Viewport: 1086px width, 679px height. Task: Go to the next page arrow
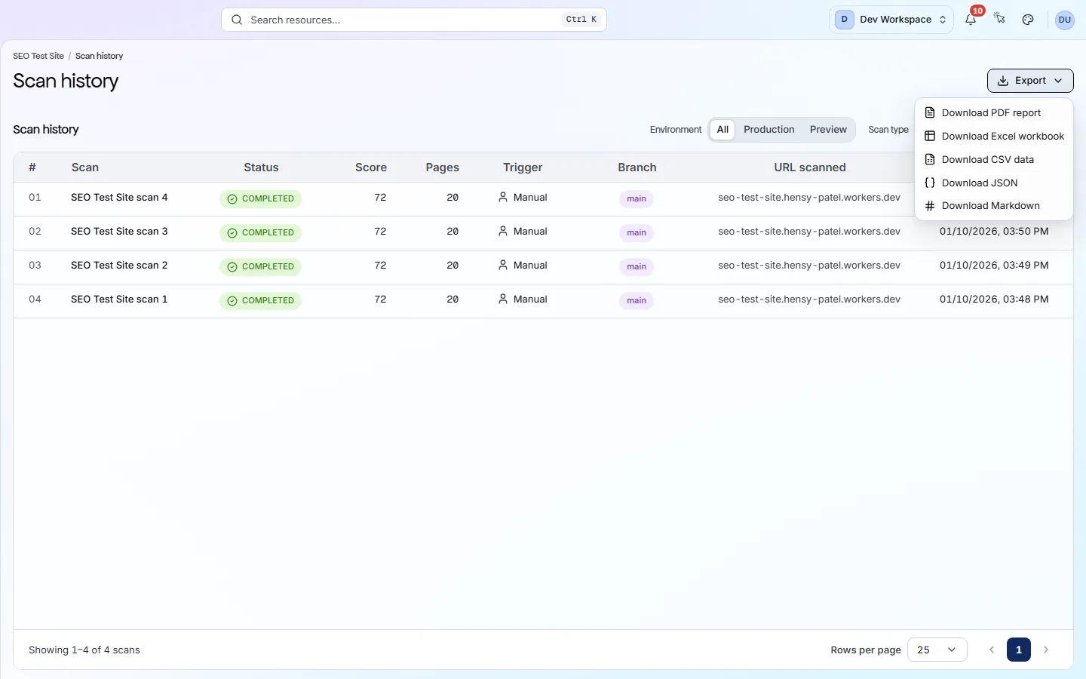[1046, 650]
